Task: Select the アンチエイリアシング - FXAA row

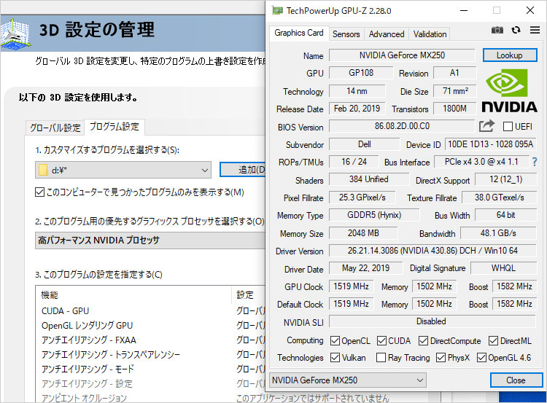Action: (x=152, y=340)
